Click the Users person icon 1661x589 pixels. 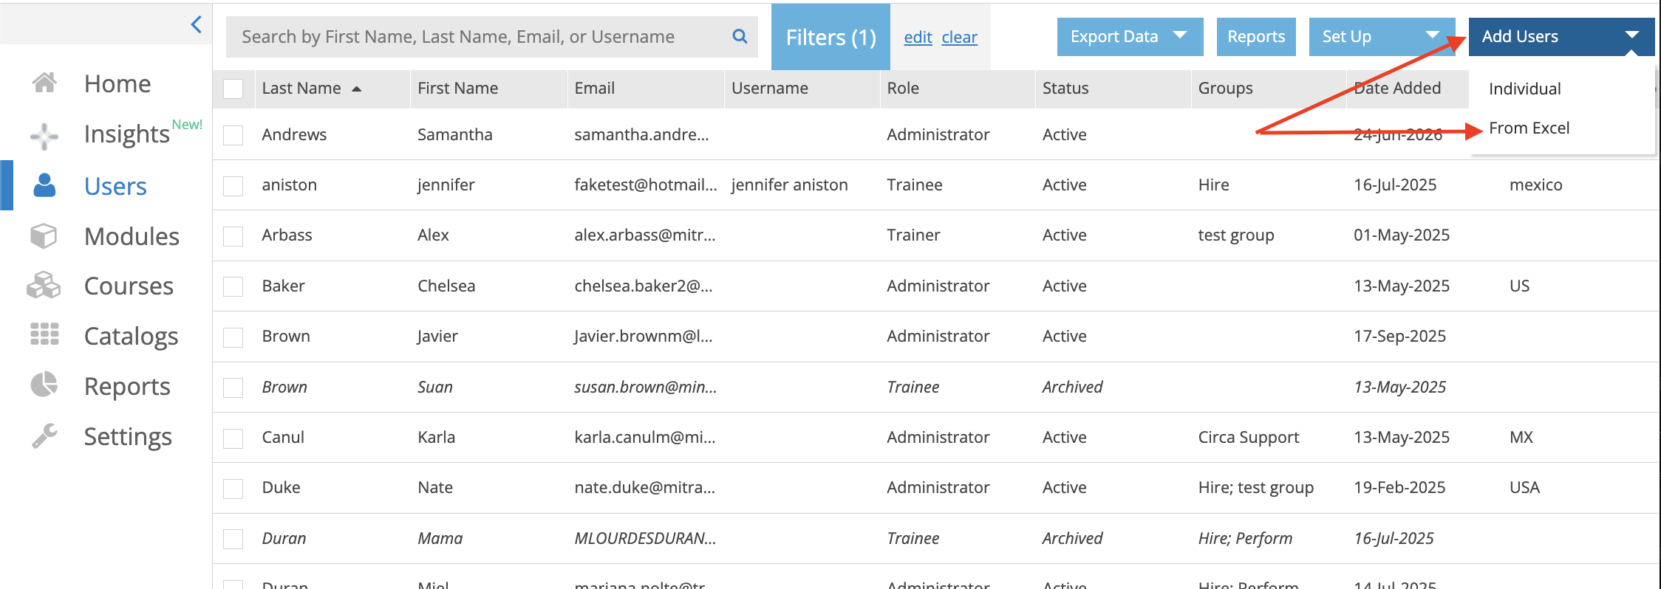(44, 185)
